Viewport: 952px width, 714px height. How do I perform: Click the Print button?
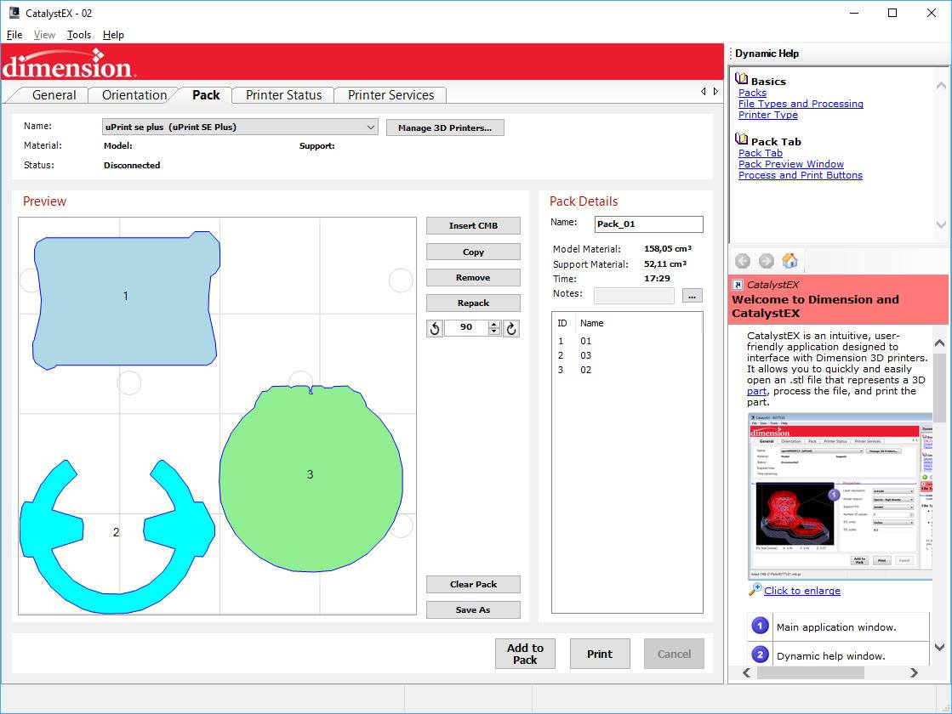tap(600, 654)
